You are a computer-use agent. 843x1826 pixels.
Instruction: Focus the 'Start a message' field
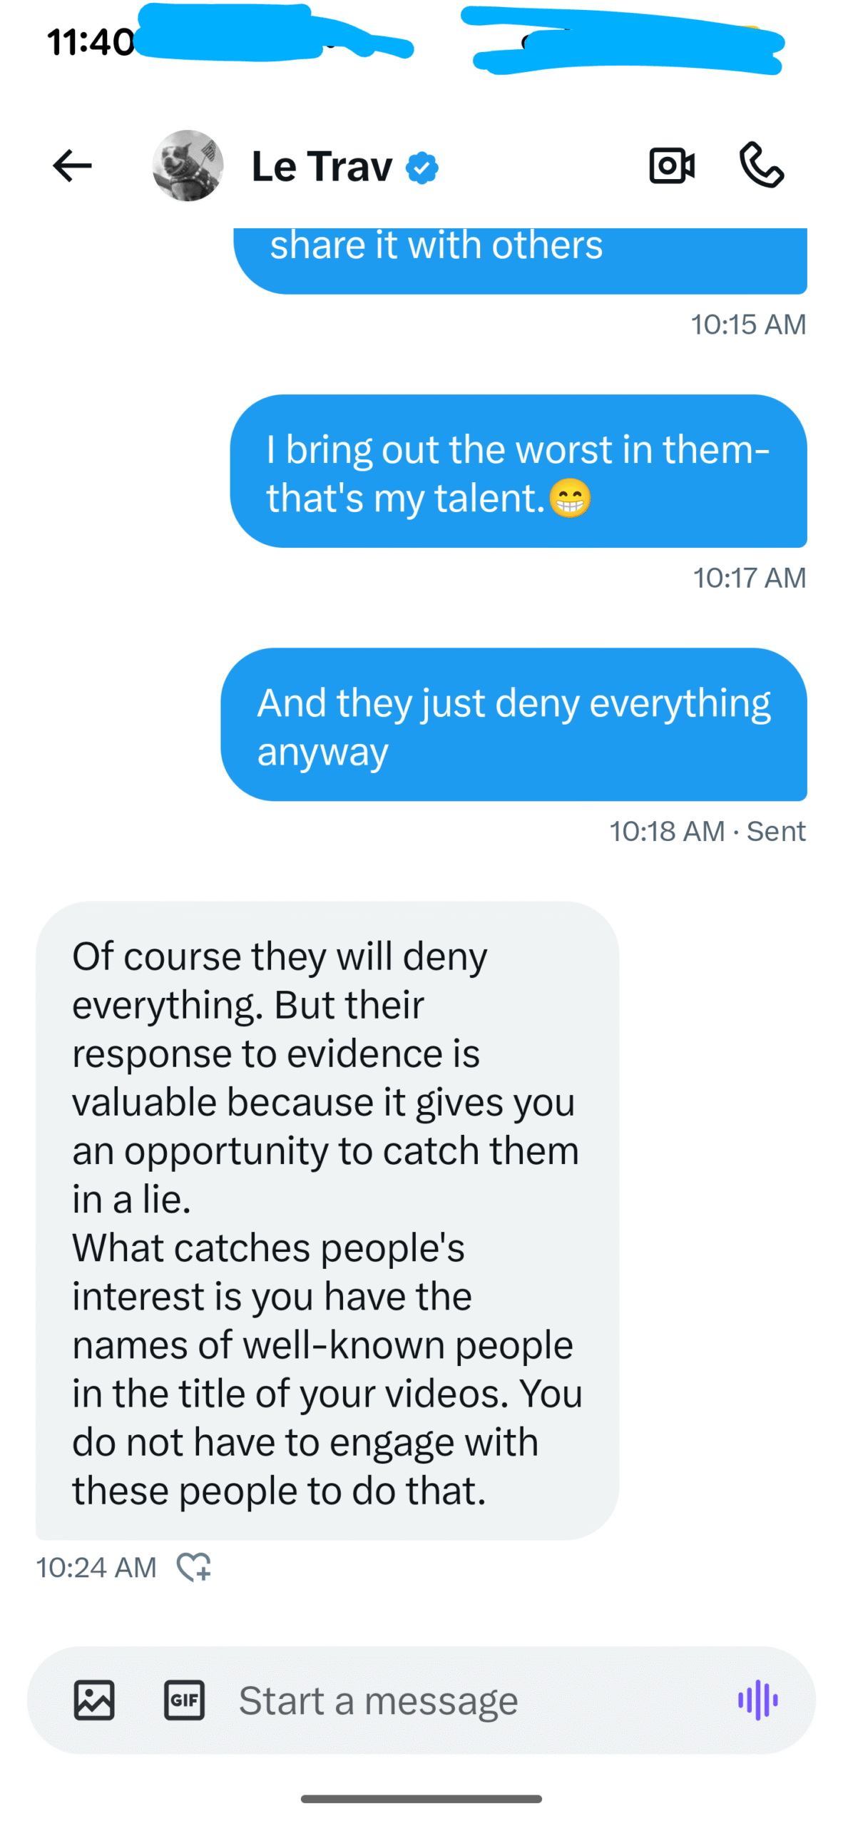[442, 1700]
